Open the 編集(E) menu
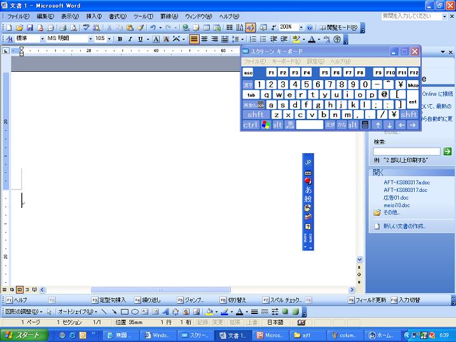This screenshot has height=342, width=456. click(x=45, y=17)
